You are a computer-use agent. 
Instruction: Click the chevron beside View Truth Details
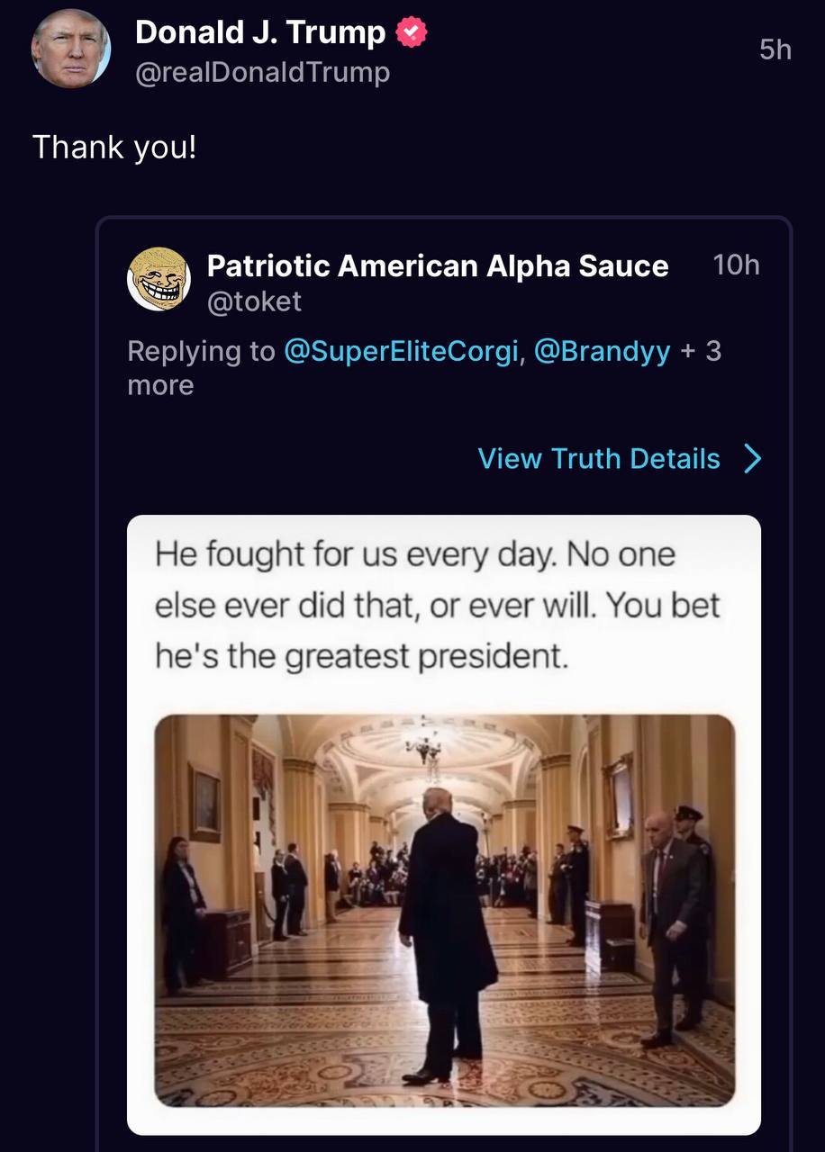[753, 459]
